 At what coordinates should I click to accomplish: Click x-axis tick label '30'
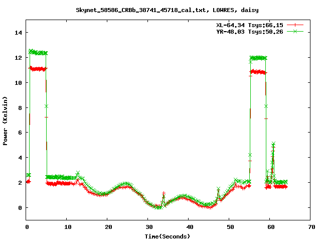coord(149,227)
